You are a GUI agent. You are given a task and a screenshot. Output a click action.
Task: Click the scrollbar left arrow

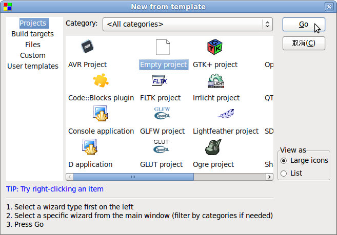[x=69, y=177]
